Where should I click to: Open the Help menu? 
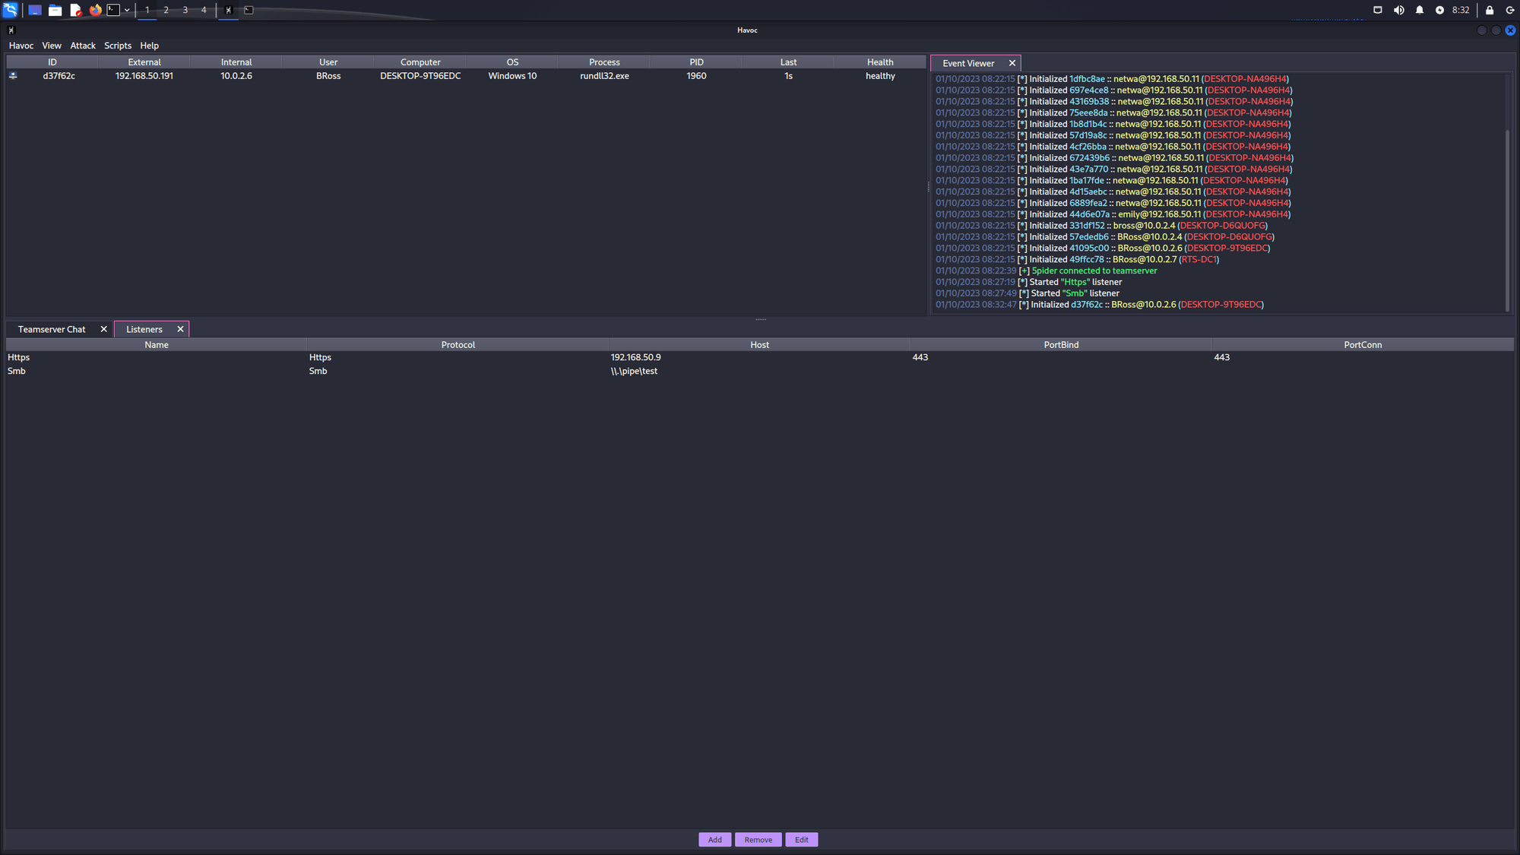149,46
